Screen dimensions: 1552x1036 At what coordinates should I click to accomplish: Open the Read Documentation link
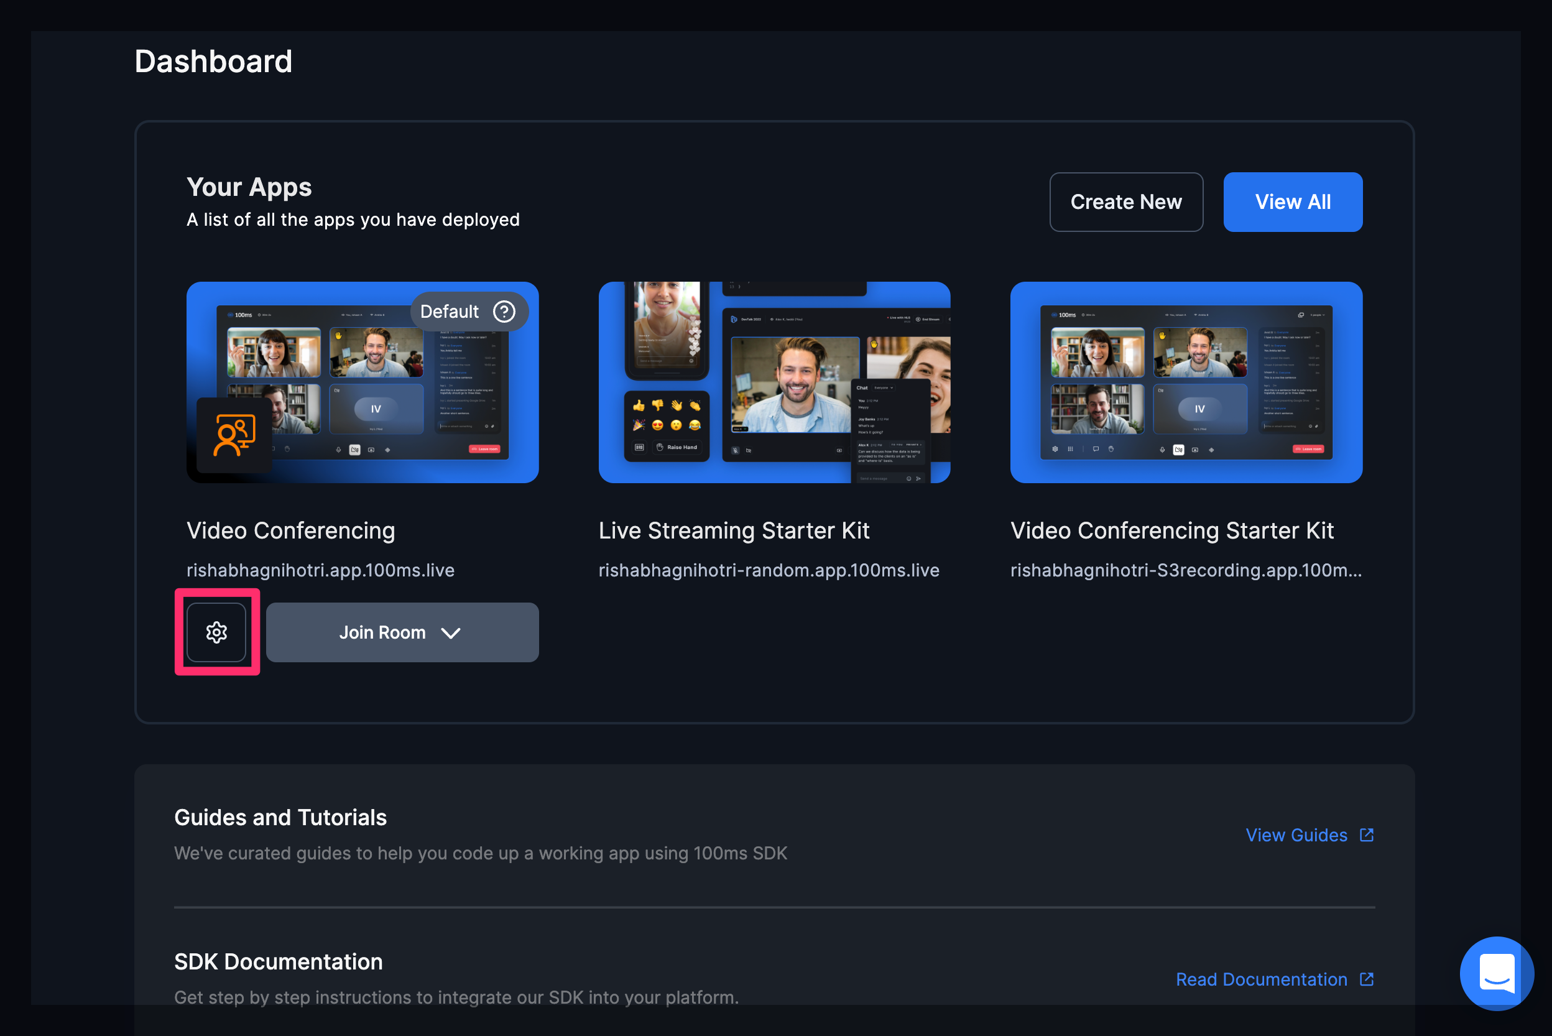click(1260, 979)
